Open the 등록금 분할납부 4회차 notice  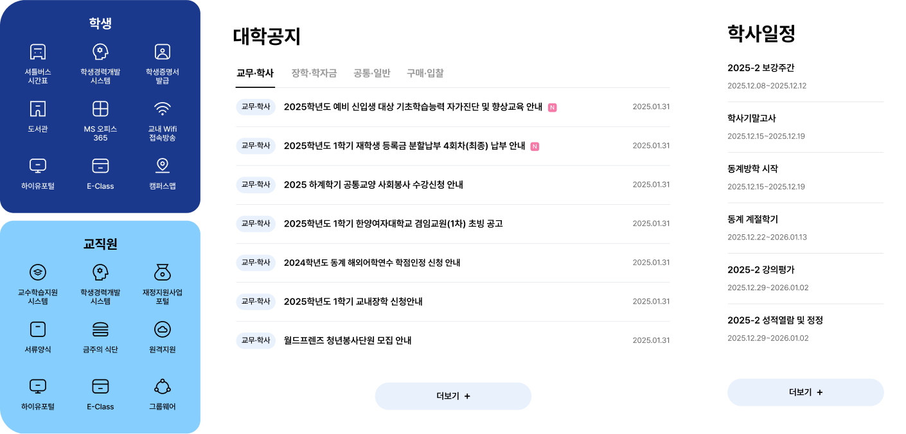404,146
